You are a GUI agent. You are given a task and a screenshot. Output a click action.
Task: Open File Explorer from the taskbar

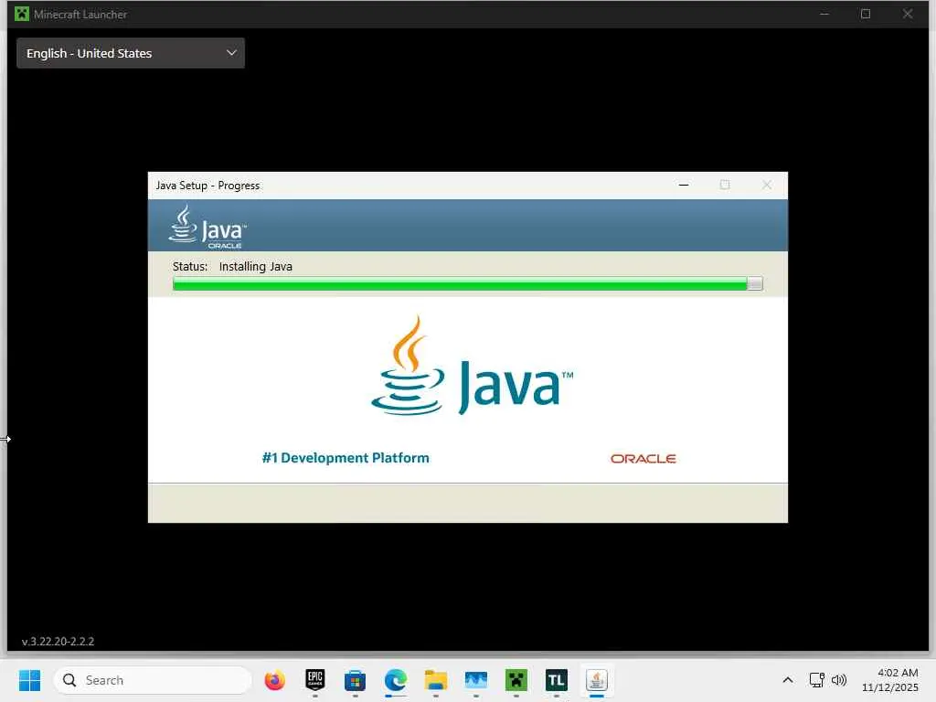click(x=436, y=680)
